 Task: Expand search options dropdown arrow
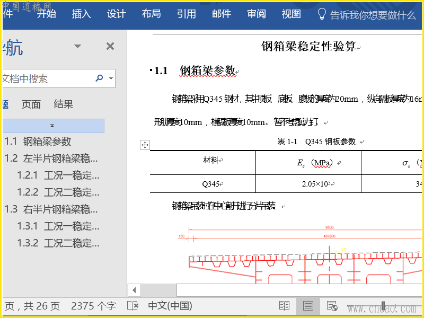(111, 78)
